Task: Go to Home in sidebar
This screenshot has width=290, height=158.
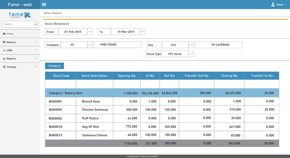Action: [10, 34]
